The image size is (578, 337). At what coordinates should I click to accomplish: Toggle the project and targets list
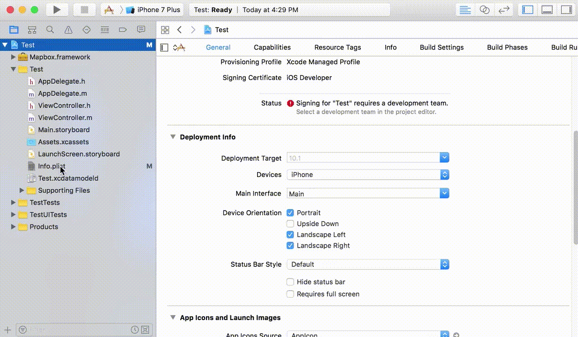click(164, 47)
